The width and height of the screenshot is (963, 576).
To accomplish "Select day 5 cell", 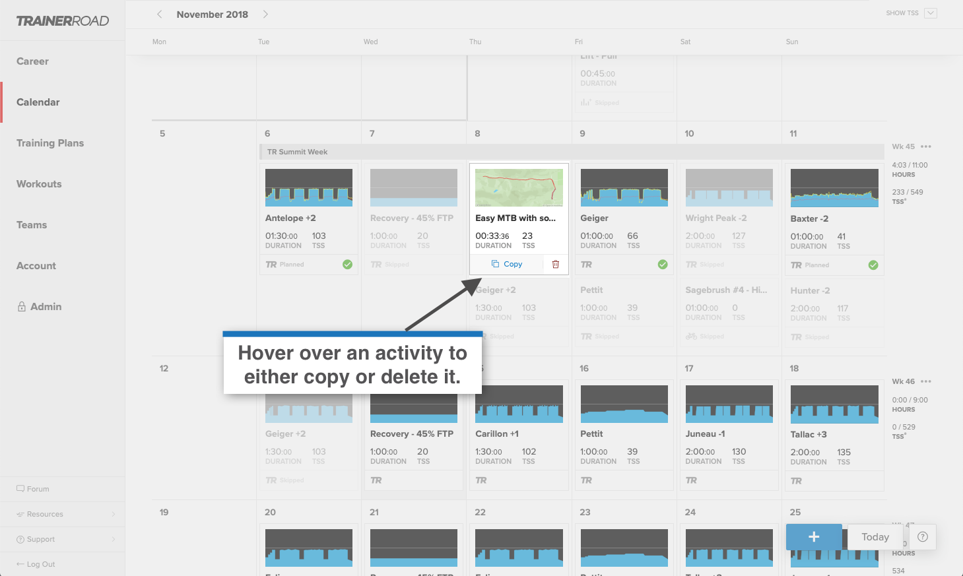I will coord(204,238).
